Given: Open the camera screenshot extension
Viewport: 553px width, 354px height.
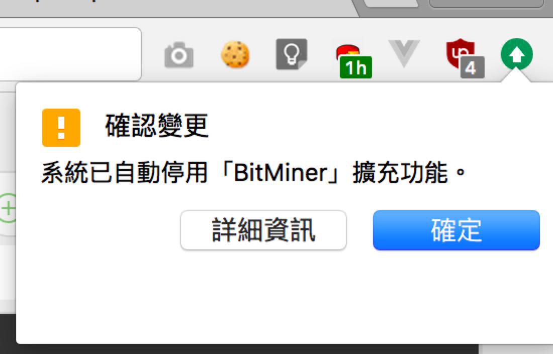Looking at the screenshot, I should coord(179,55).
